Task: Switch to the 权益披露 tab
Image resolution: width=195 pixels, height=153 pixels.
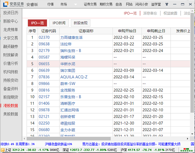Action: 170,13
